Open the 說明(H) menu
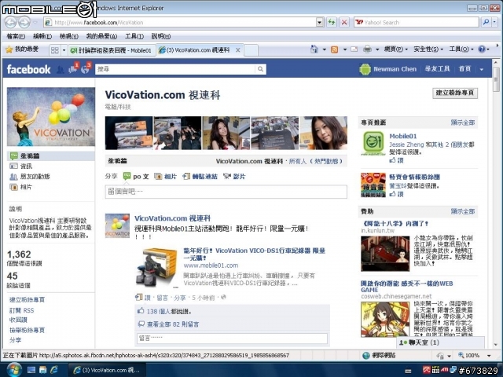Viewport: 503px width, 377px height. 161,36
